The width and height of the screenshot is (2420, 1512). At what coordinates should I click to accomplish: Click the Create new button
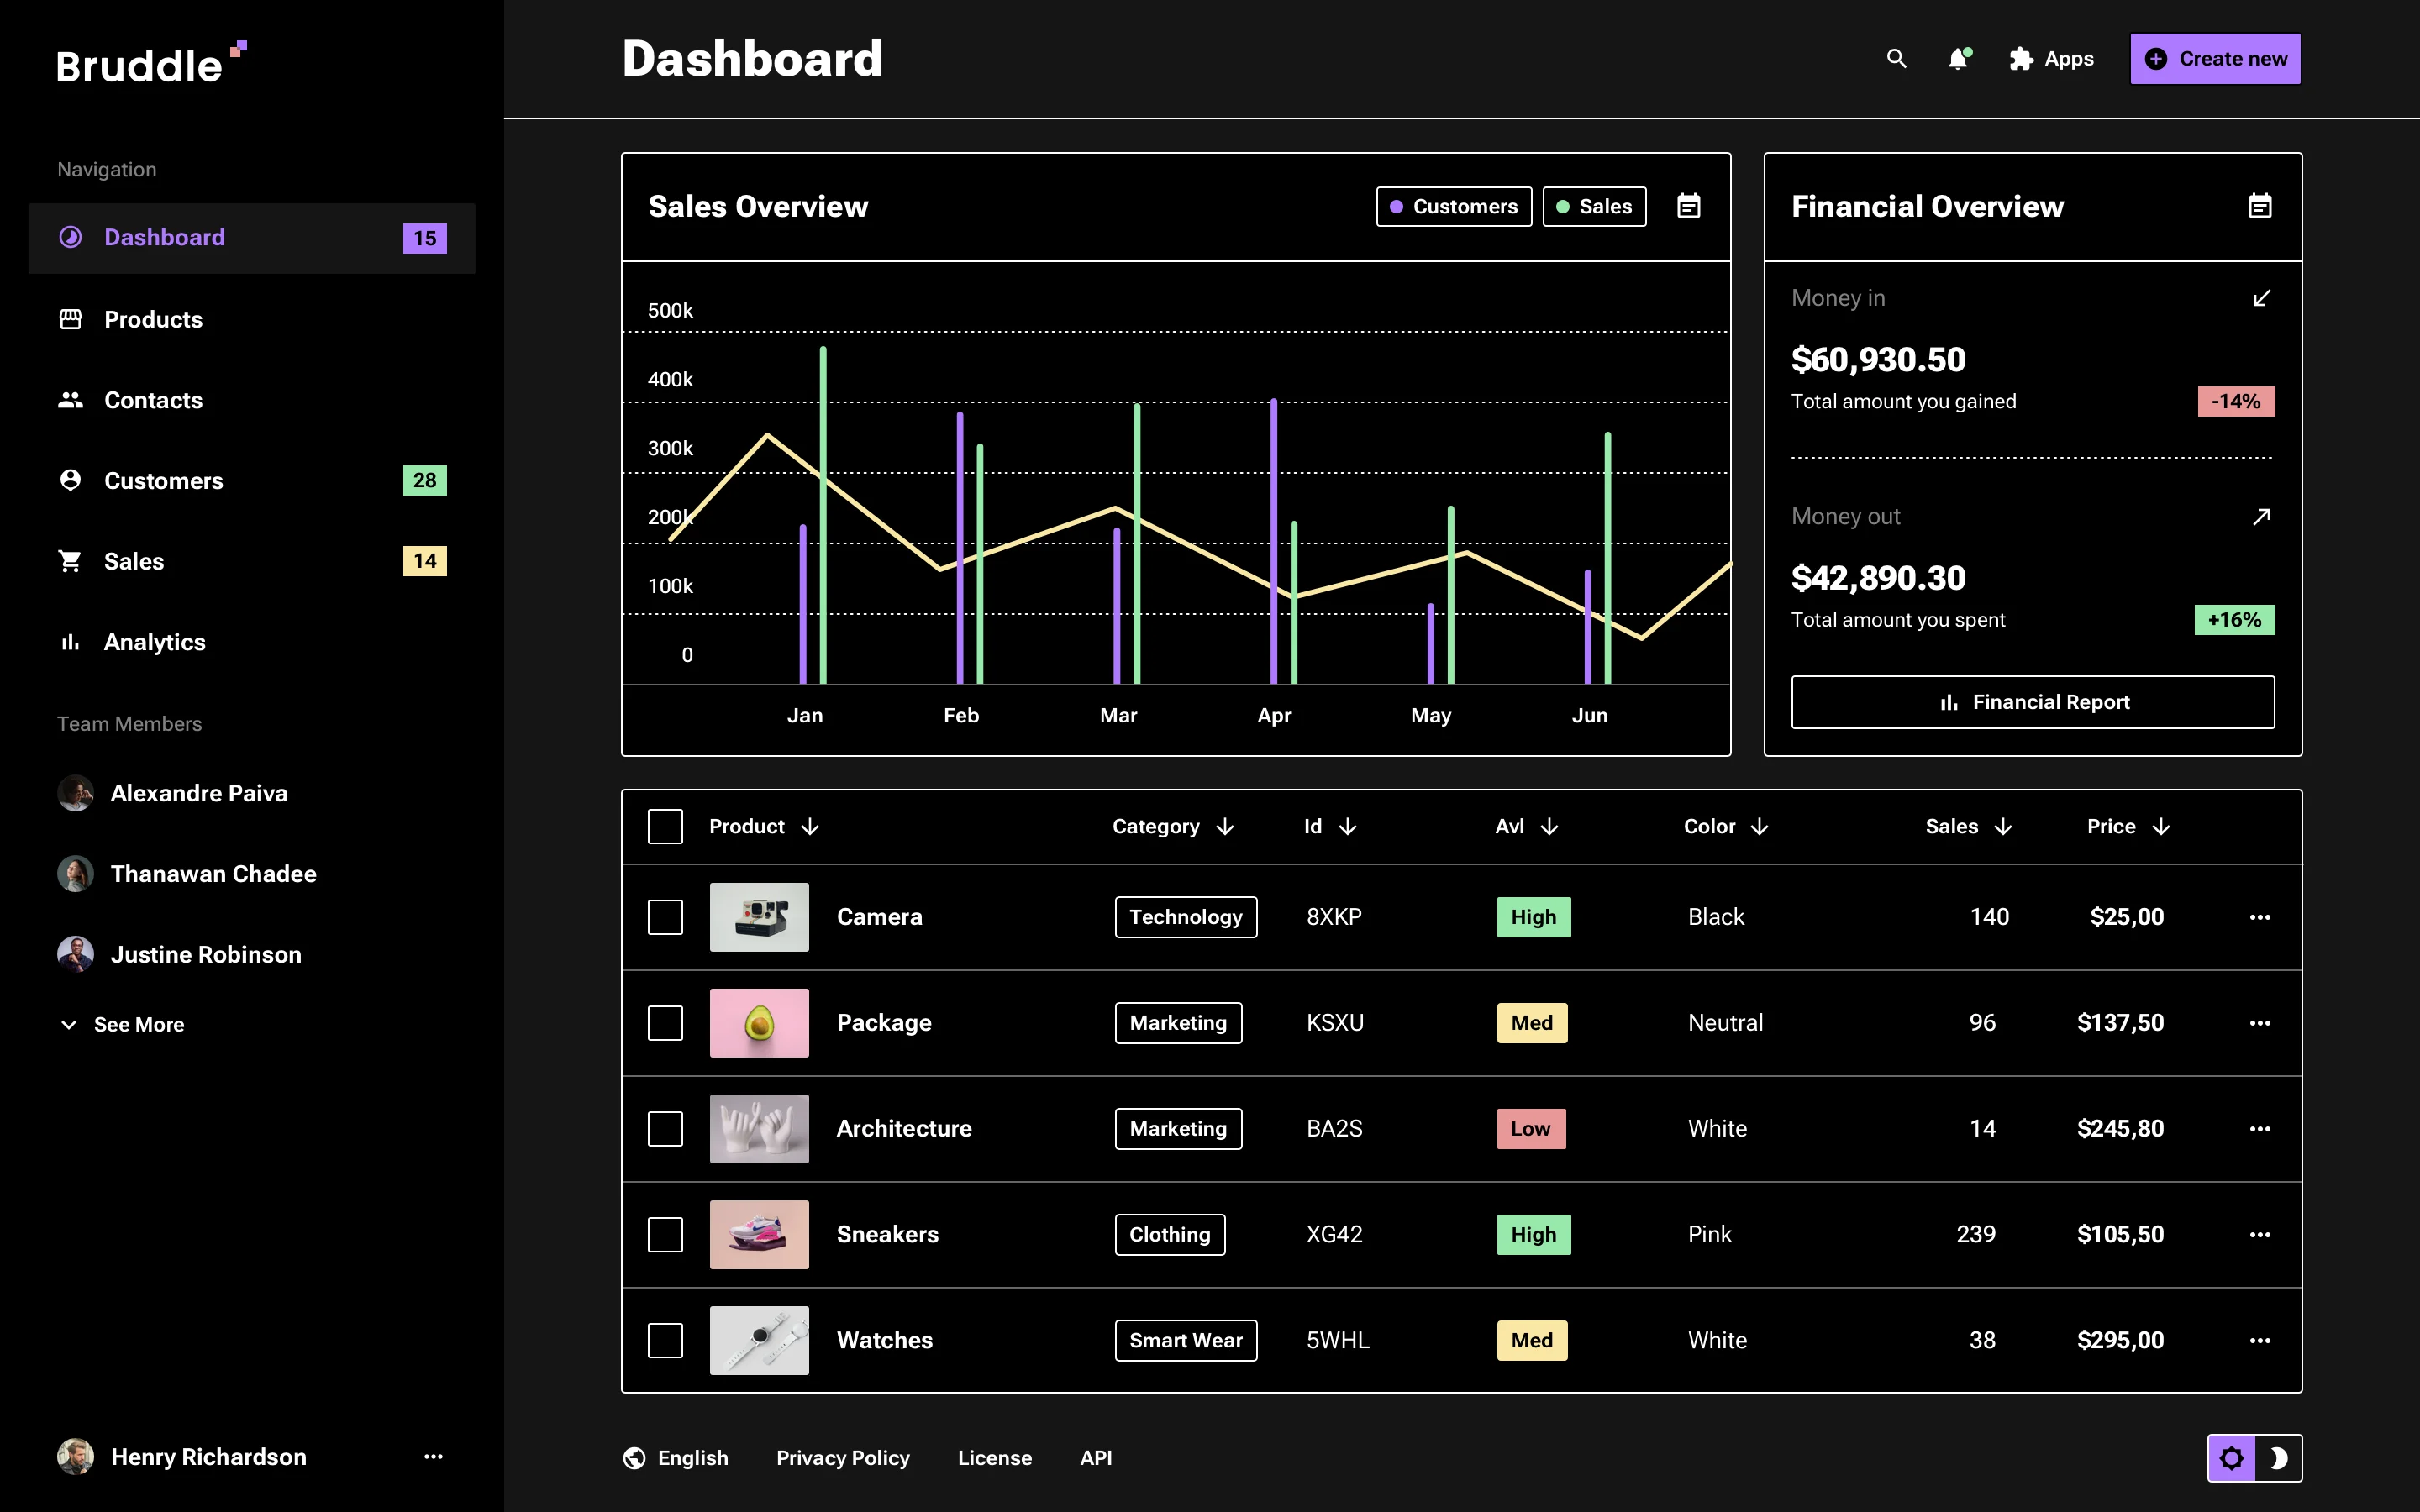click(x=2215, y=58)
